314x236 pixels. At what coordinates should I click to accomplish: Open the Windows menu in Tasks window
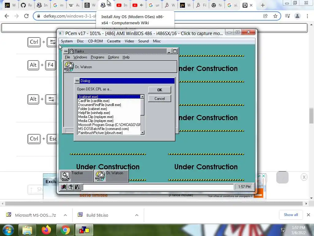[80, 57]
